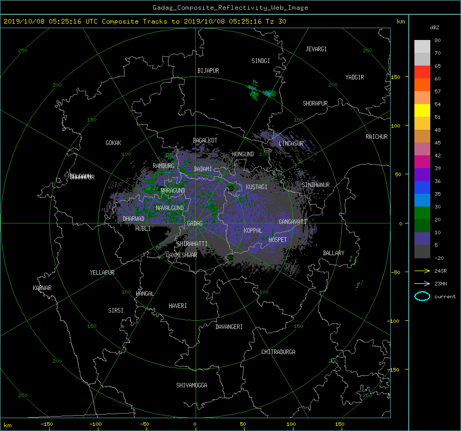
Task: Click the LAXMESHWAR city label
Action: point(181,255)
